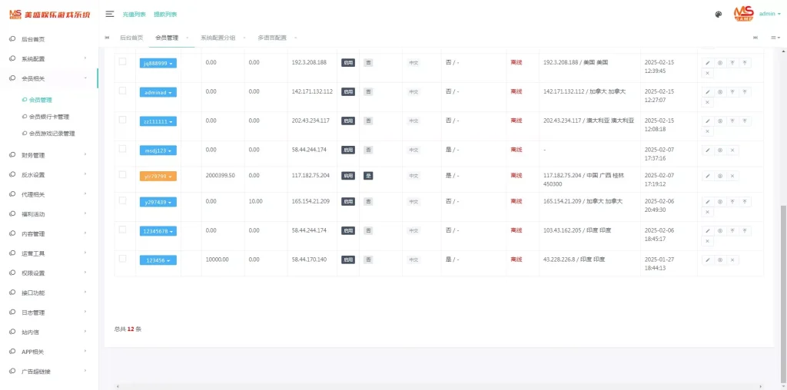This screenshot has width=787, height=390.
Task: Open the theme palette icon
Action: [718, 14]
